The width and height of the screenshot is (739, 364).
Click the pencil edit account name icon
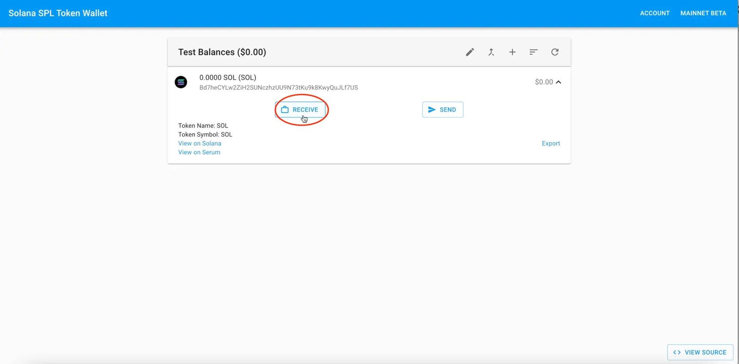tap(470, 52)
